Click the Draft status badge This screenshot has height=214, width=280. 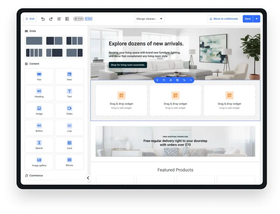click(x=78, y=19)
